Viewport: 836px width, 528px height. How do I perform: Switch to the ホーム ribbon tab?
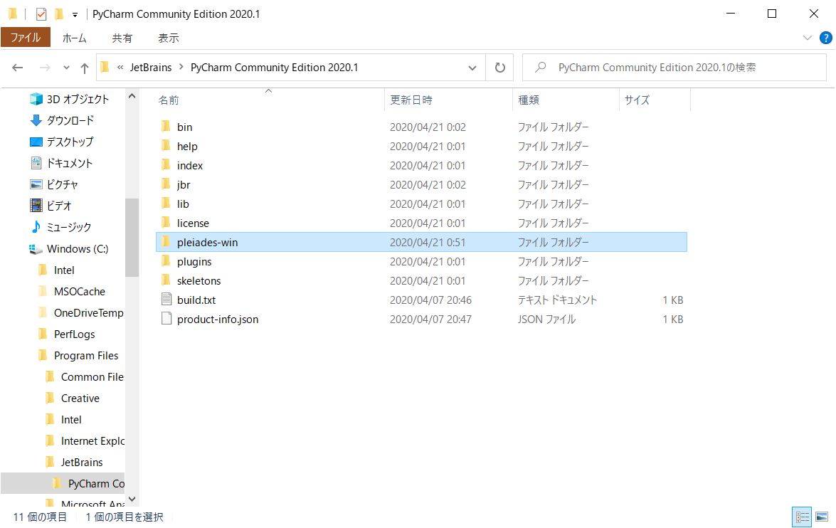coord(74,38)
